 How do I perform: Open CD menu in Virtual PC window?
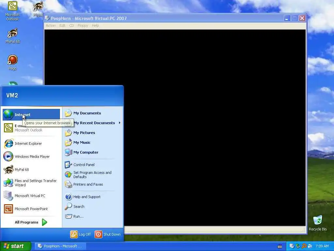point(71,25)
